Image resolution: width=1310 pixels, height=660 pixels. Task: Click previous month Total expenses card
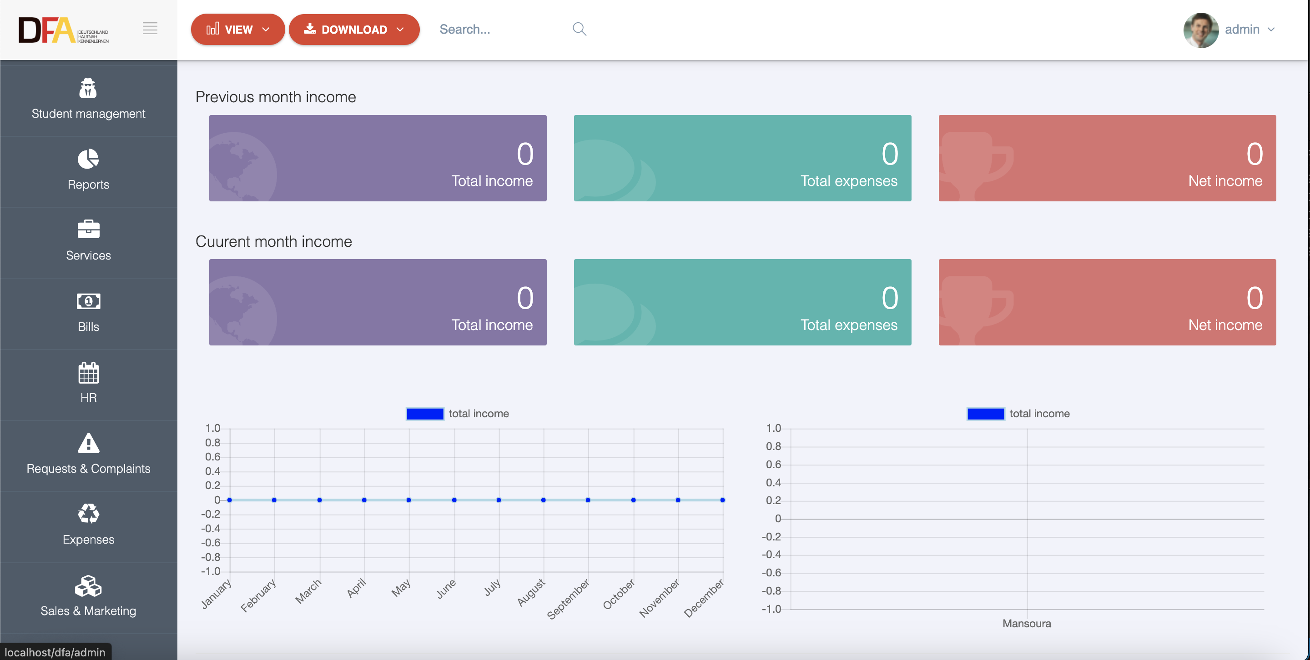[742, 158]
